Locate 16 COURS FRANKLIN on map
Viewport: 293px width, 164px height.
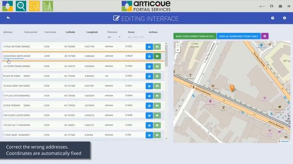tap(149, 67)
